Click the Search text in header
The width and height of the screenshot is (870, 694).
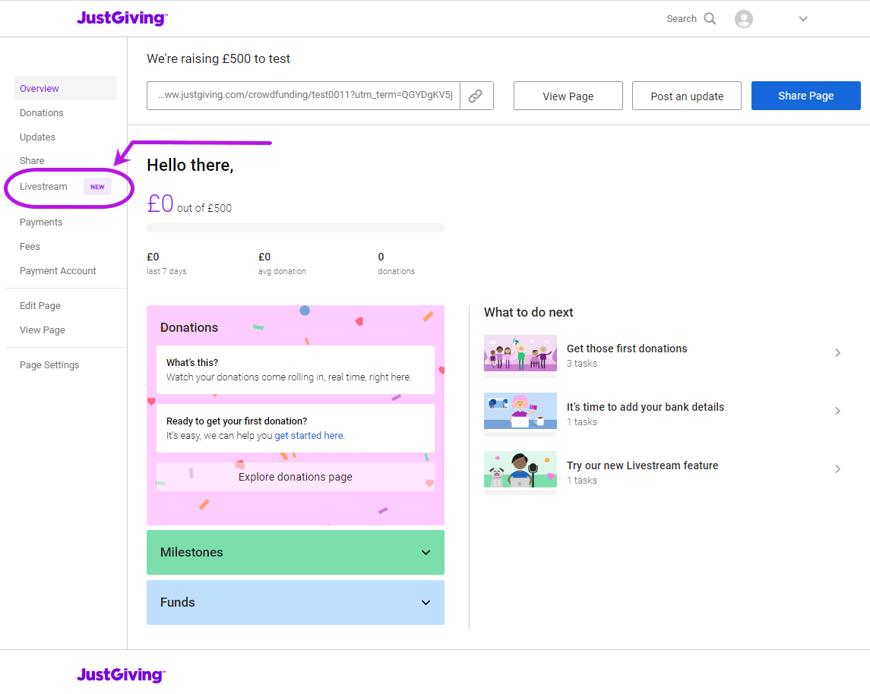[682, 19]
